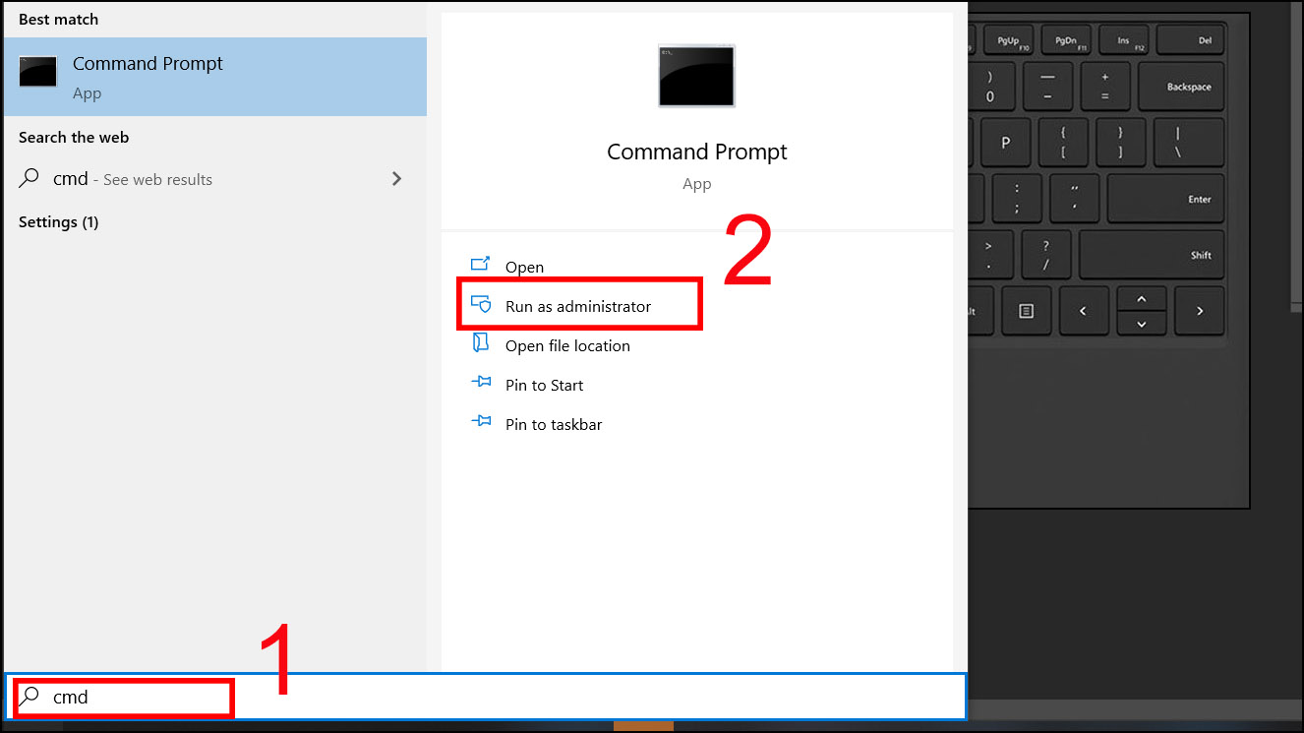The height and width of the screenshot is (733, 1304).
Task: Click the folder icon for Open file location
Action: (480, 342)
